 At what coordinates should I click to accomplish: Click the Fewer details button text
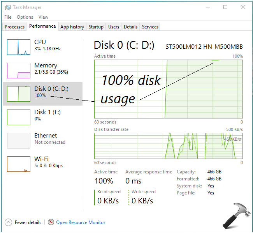tap(28, 222)
